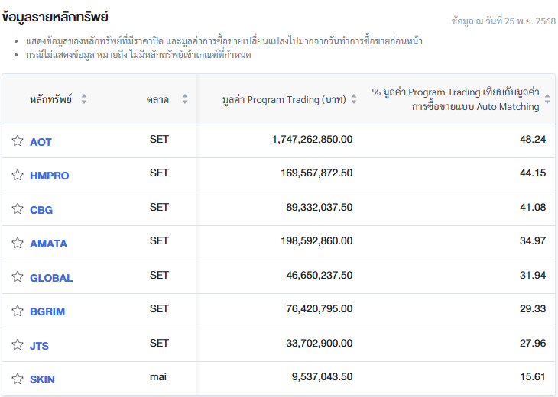Favorite the JTS stock using star
Screen dimensions: 558x397
pos(17,345)
